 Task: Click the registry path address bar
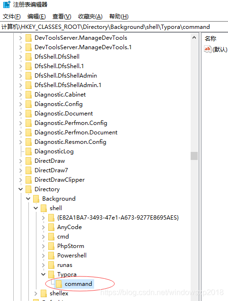(114, 27)
